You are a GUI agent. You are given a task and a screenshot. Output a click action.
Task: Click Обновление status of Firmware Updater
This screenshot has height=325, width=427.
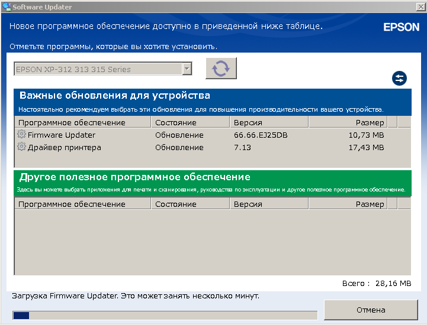point(179,135)
